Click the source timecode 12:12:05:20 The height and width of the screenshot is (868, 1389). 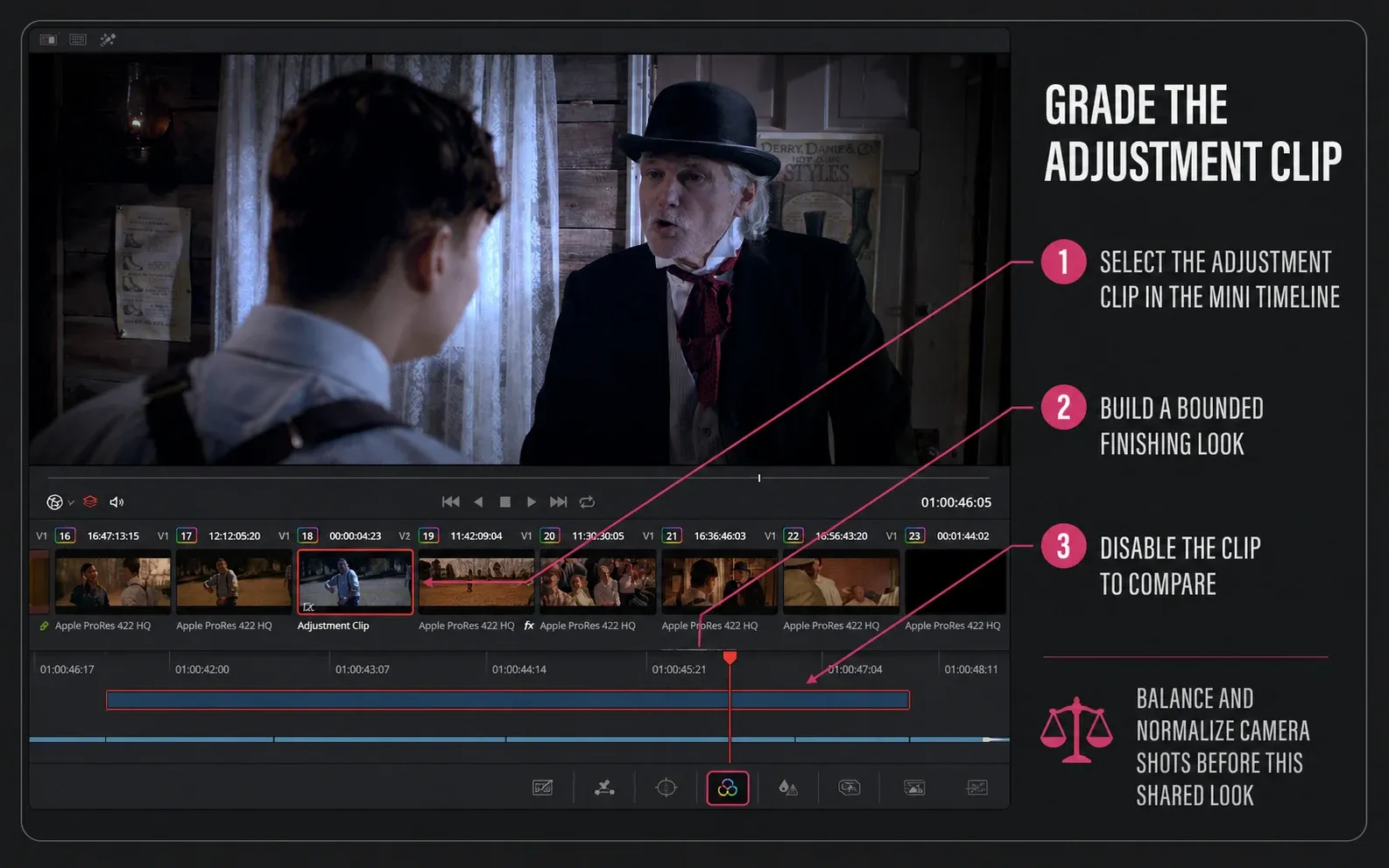click(x=234, y=535)
